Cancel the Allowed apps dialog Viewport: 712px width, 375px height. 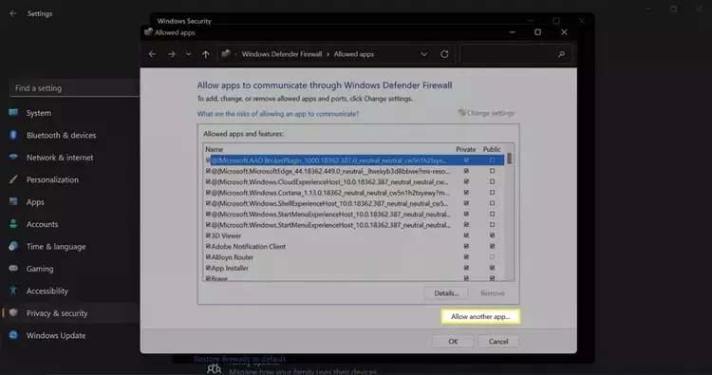click(498, 342)
